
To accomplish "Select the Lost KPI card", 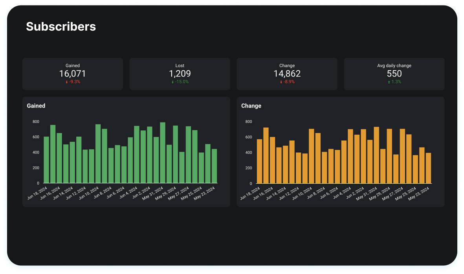I will click(180, 74).
